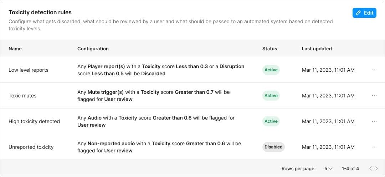Open more options for Low level reports
Image resolution: width=385 pixels, height=177 pixels.
tap(374, 70)
